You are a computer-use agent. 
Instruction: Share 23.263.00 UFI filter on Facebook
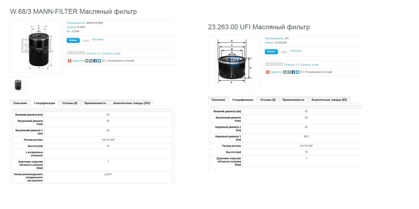pos(293,72)
